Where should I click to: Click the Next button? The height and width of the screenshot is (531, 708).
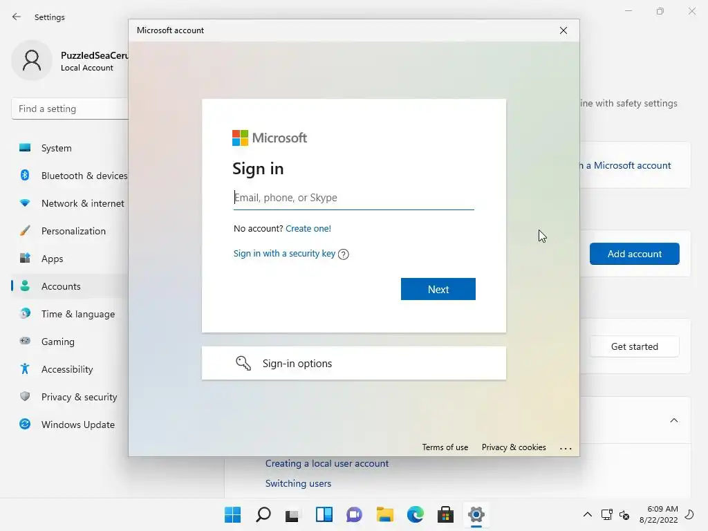(438, 289)
